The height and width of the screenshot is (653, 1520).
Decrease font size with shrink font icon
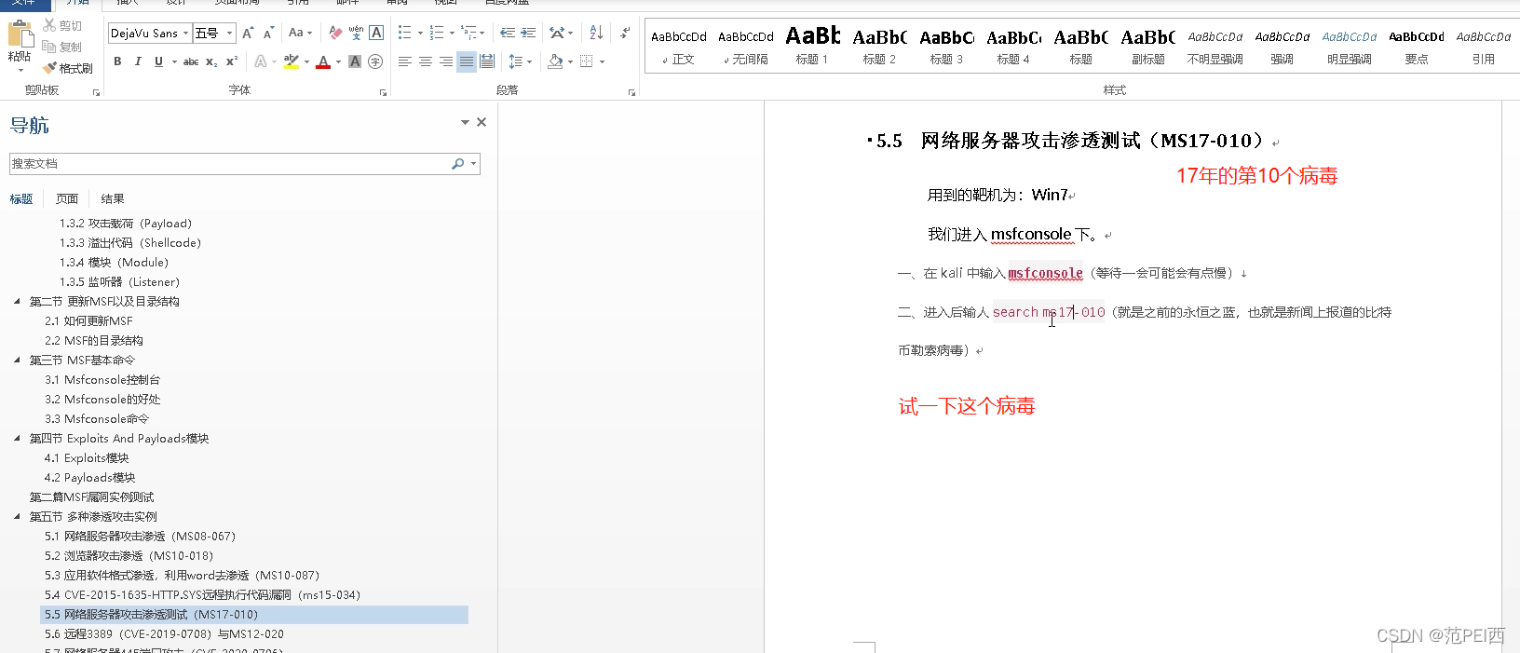tap(268, 33)
